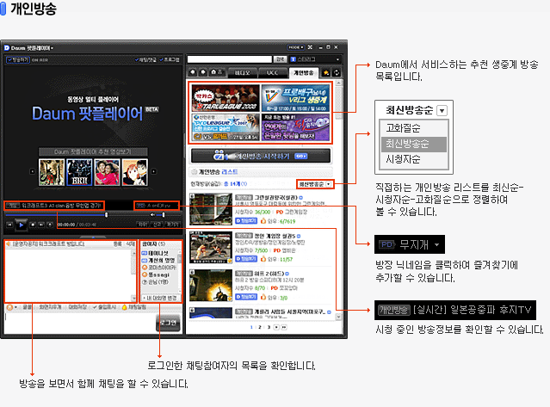Image resolution: width=550 pixels, height=407 pixels.
Task: Go to page 3 of broadcast list
Action: coord(269,327)
